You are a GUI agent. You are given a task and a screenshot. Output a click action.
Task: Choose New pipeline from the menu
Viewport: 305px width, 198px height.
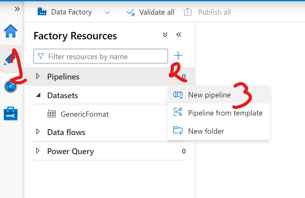click(x=209, y=95)
